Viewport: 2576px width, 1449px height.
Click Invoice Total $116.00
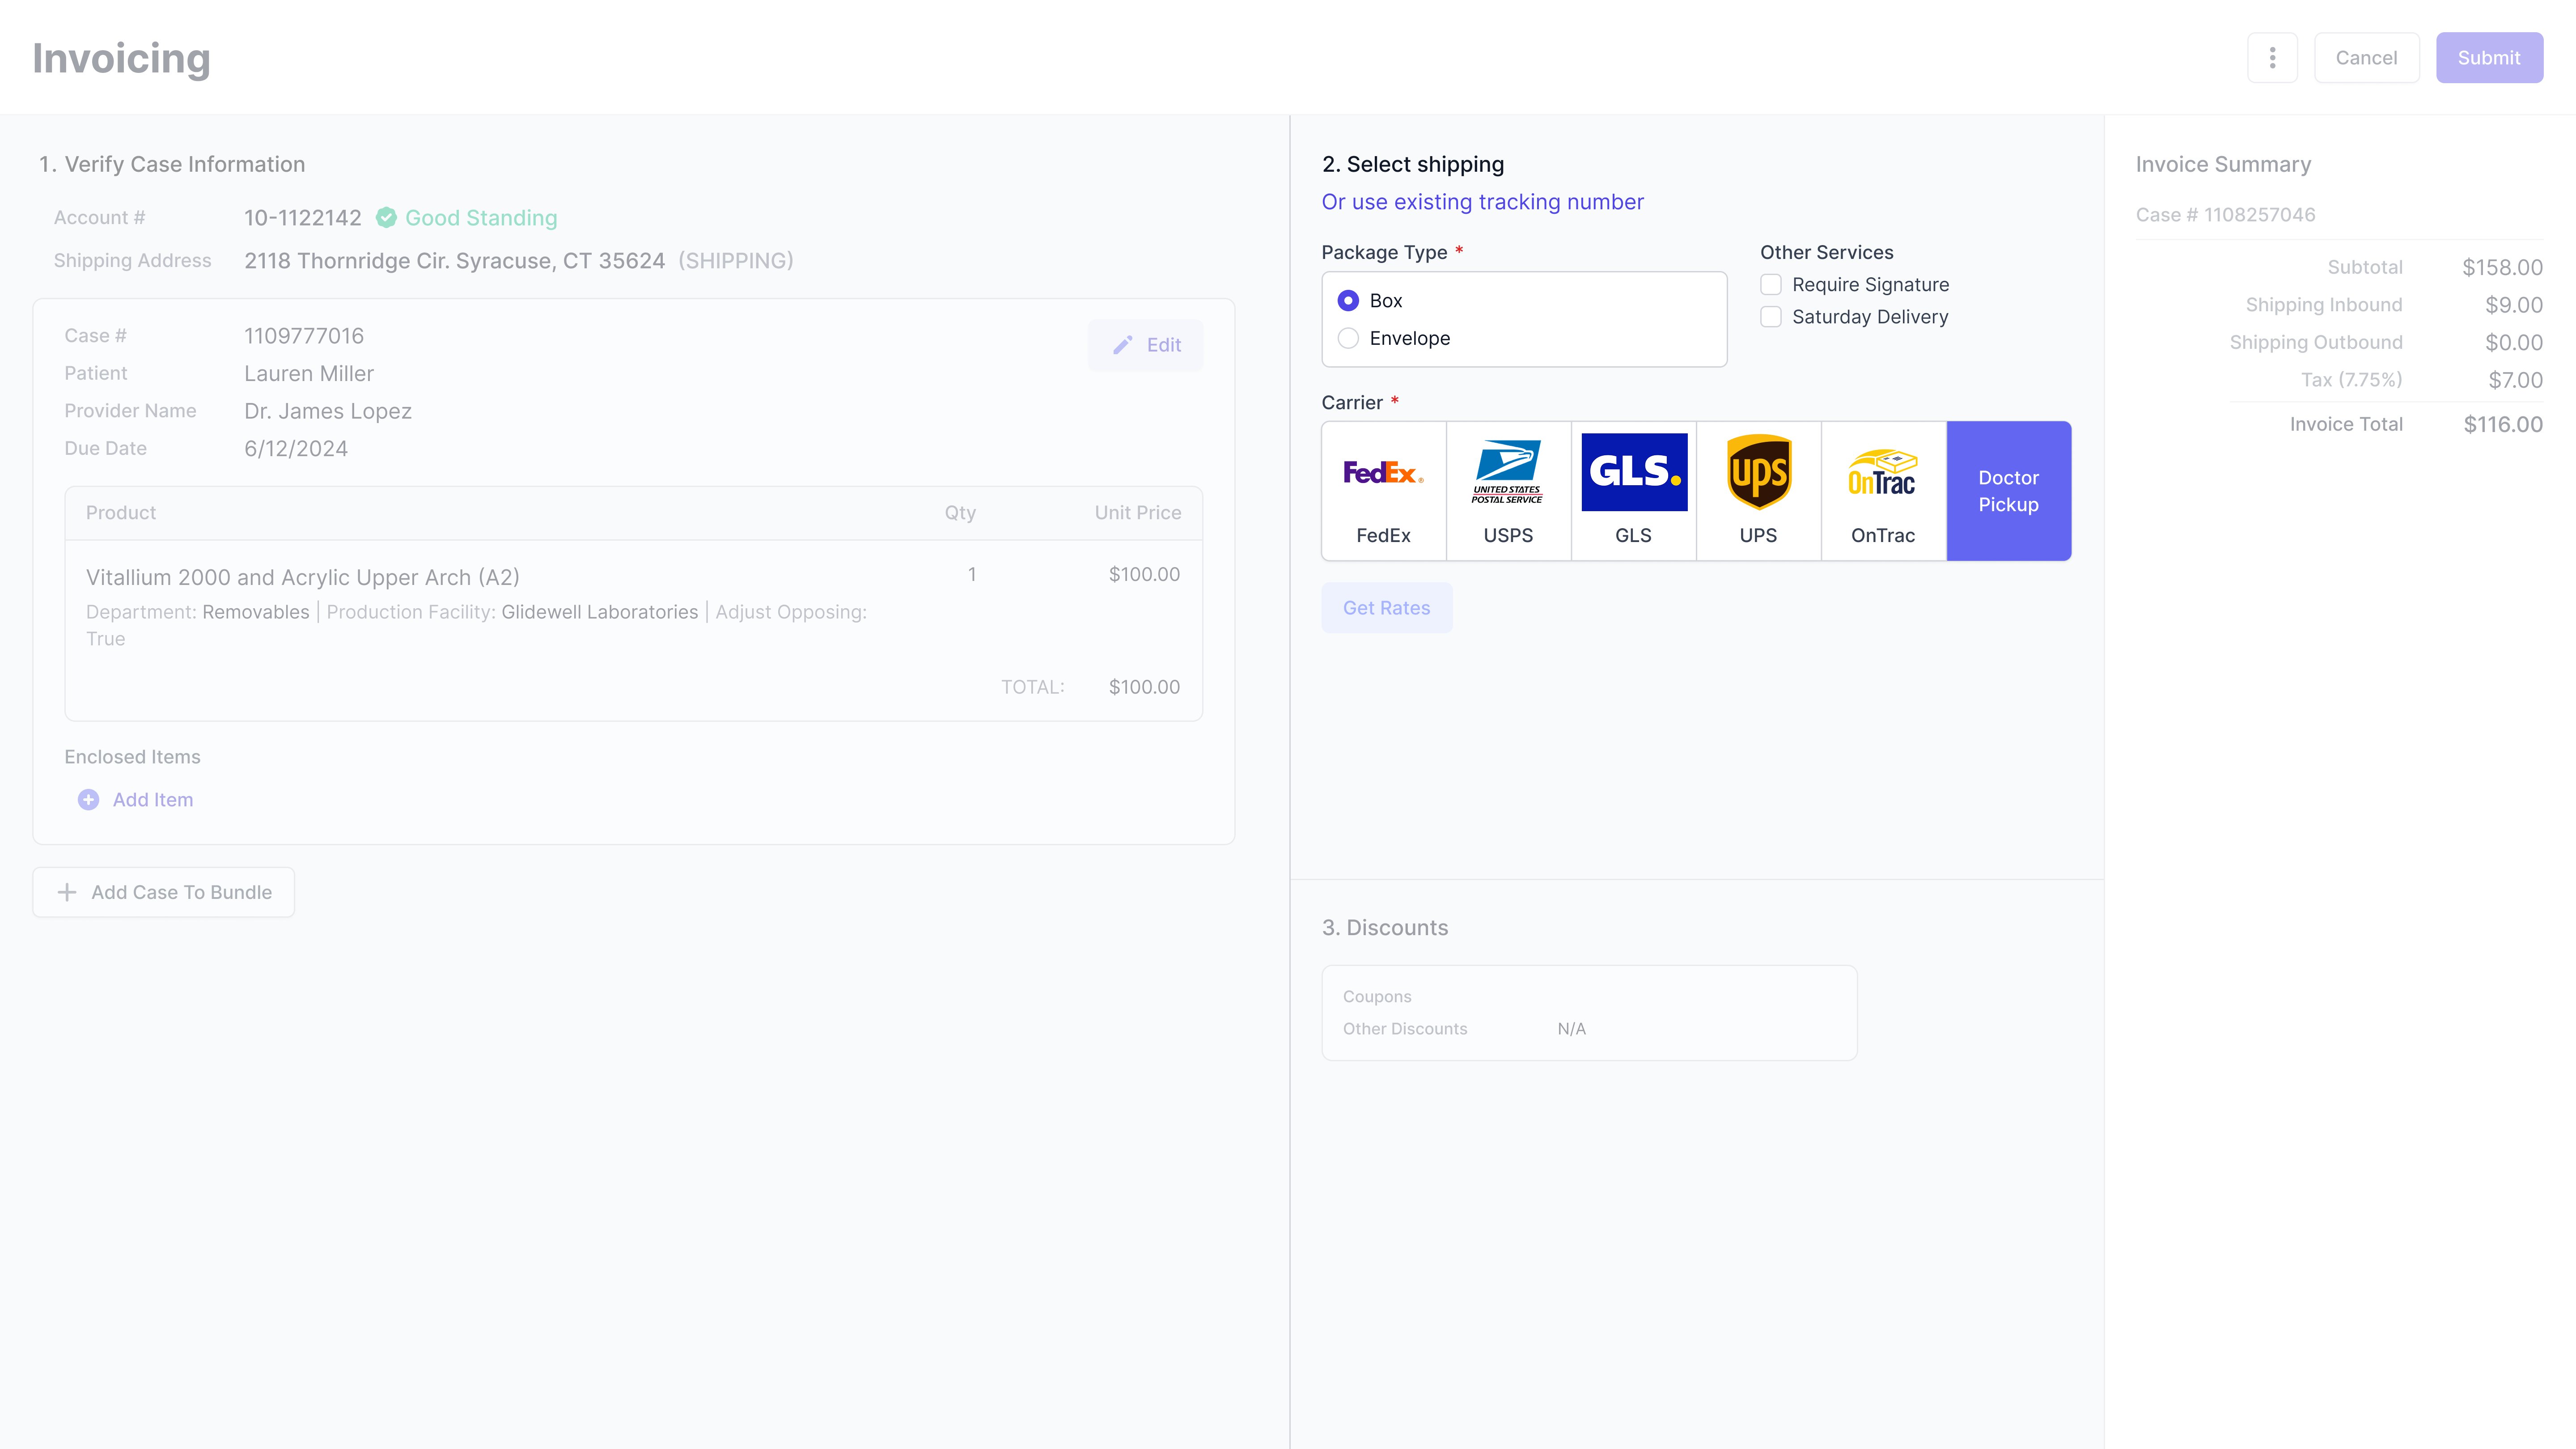2503,424
